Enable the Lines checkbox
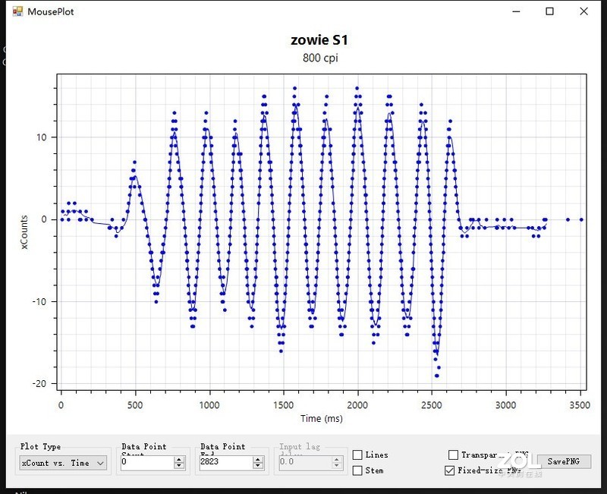Screen dimensions: 607x494 click(x=357, y=455)
